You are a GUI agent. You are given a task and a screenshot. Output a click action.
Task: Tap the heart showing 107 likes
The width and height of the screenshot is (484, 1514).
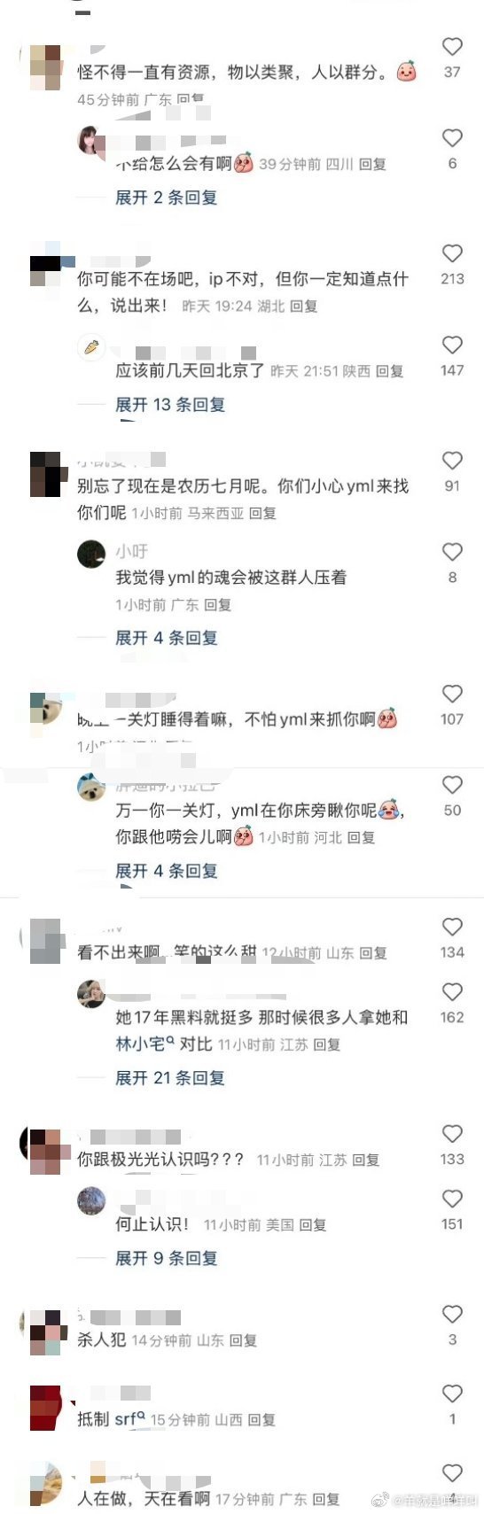[452, 694]
